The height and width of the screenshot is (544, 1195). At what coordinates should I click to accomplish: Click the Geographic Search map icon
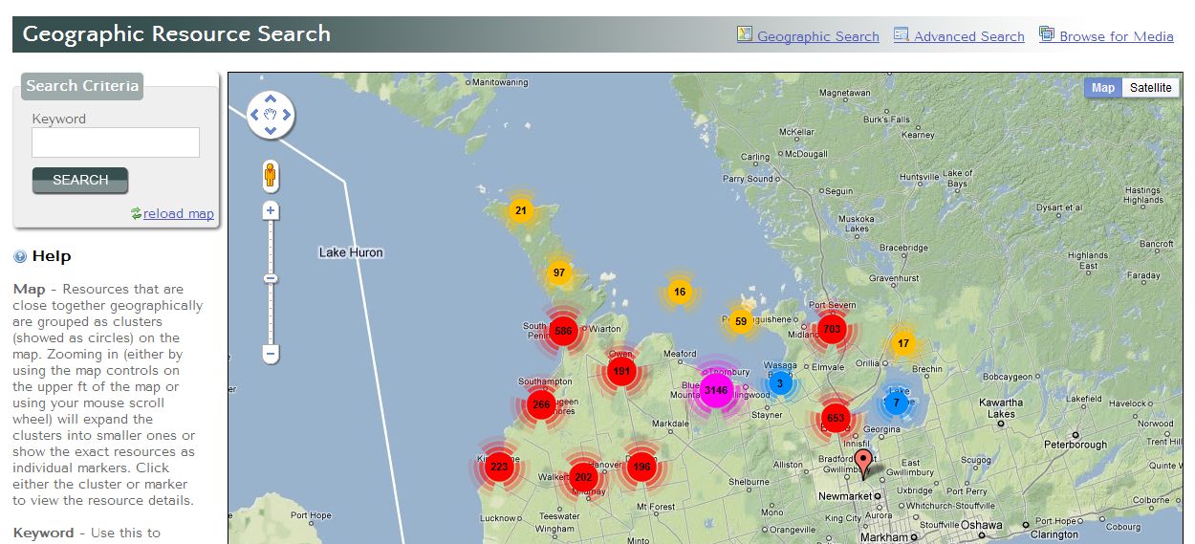pyautogui.click(x=745, y=34)
